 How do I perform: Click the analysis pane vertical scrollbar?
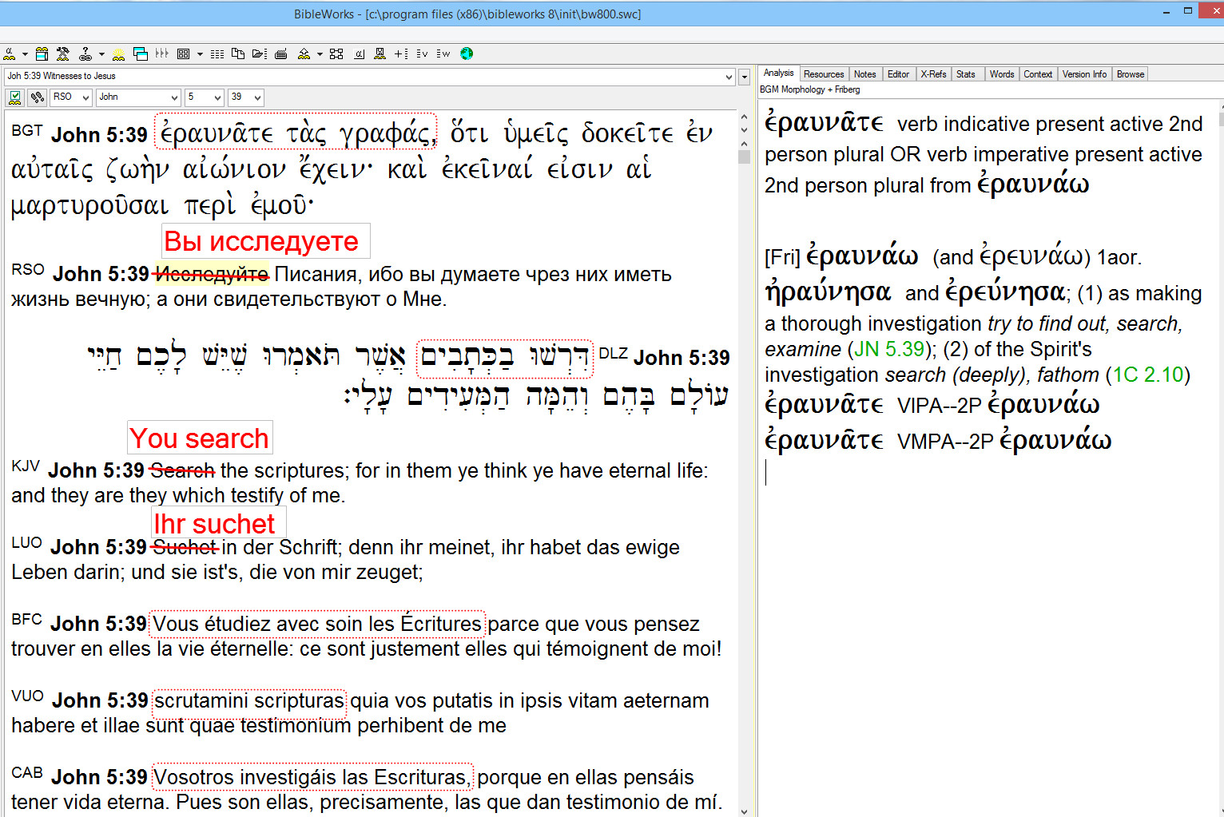coord(1221,457)
